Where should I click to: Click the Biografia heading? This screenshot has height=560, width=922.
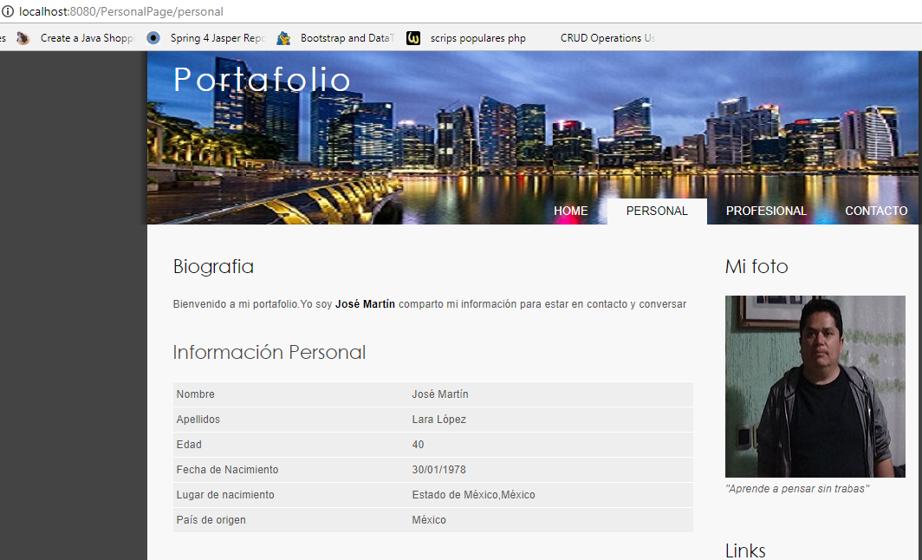point(213,266)
